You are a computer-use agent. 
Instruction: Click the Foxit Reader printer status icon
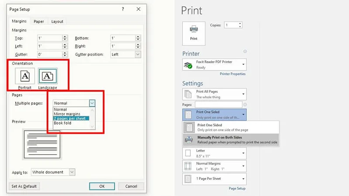point(188,65)
